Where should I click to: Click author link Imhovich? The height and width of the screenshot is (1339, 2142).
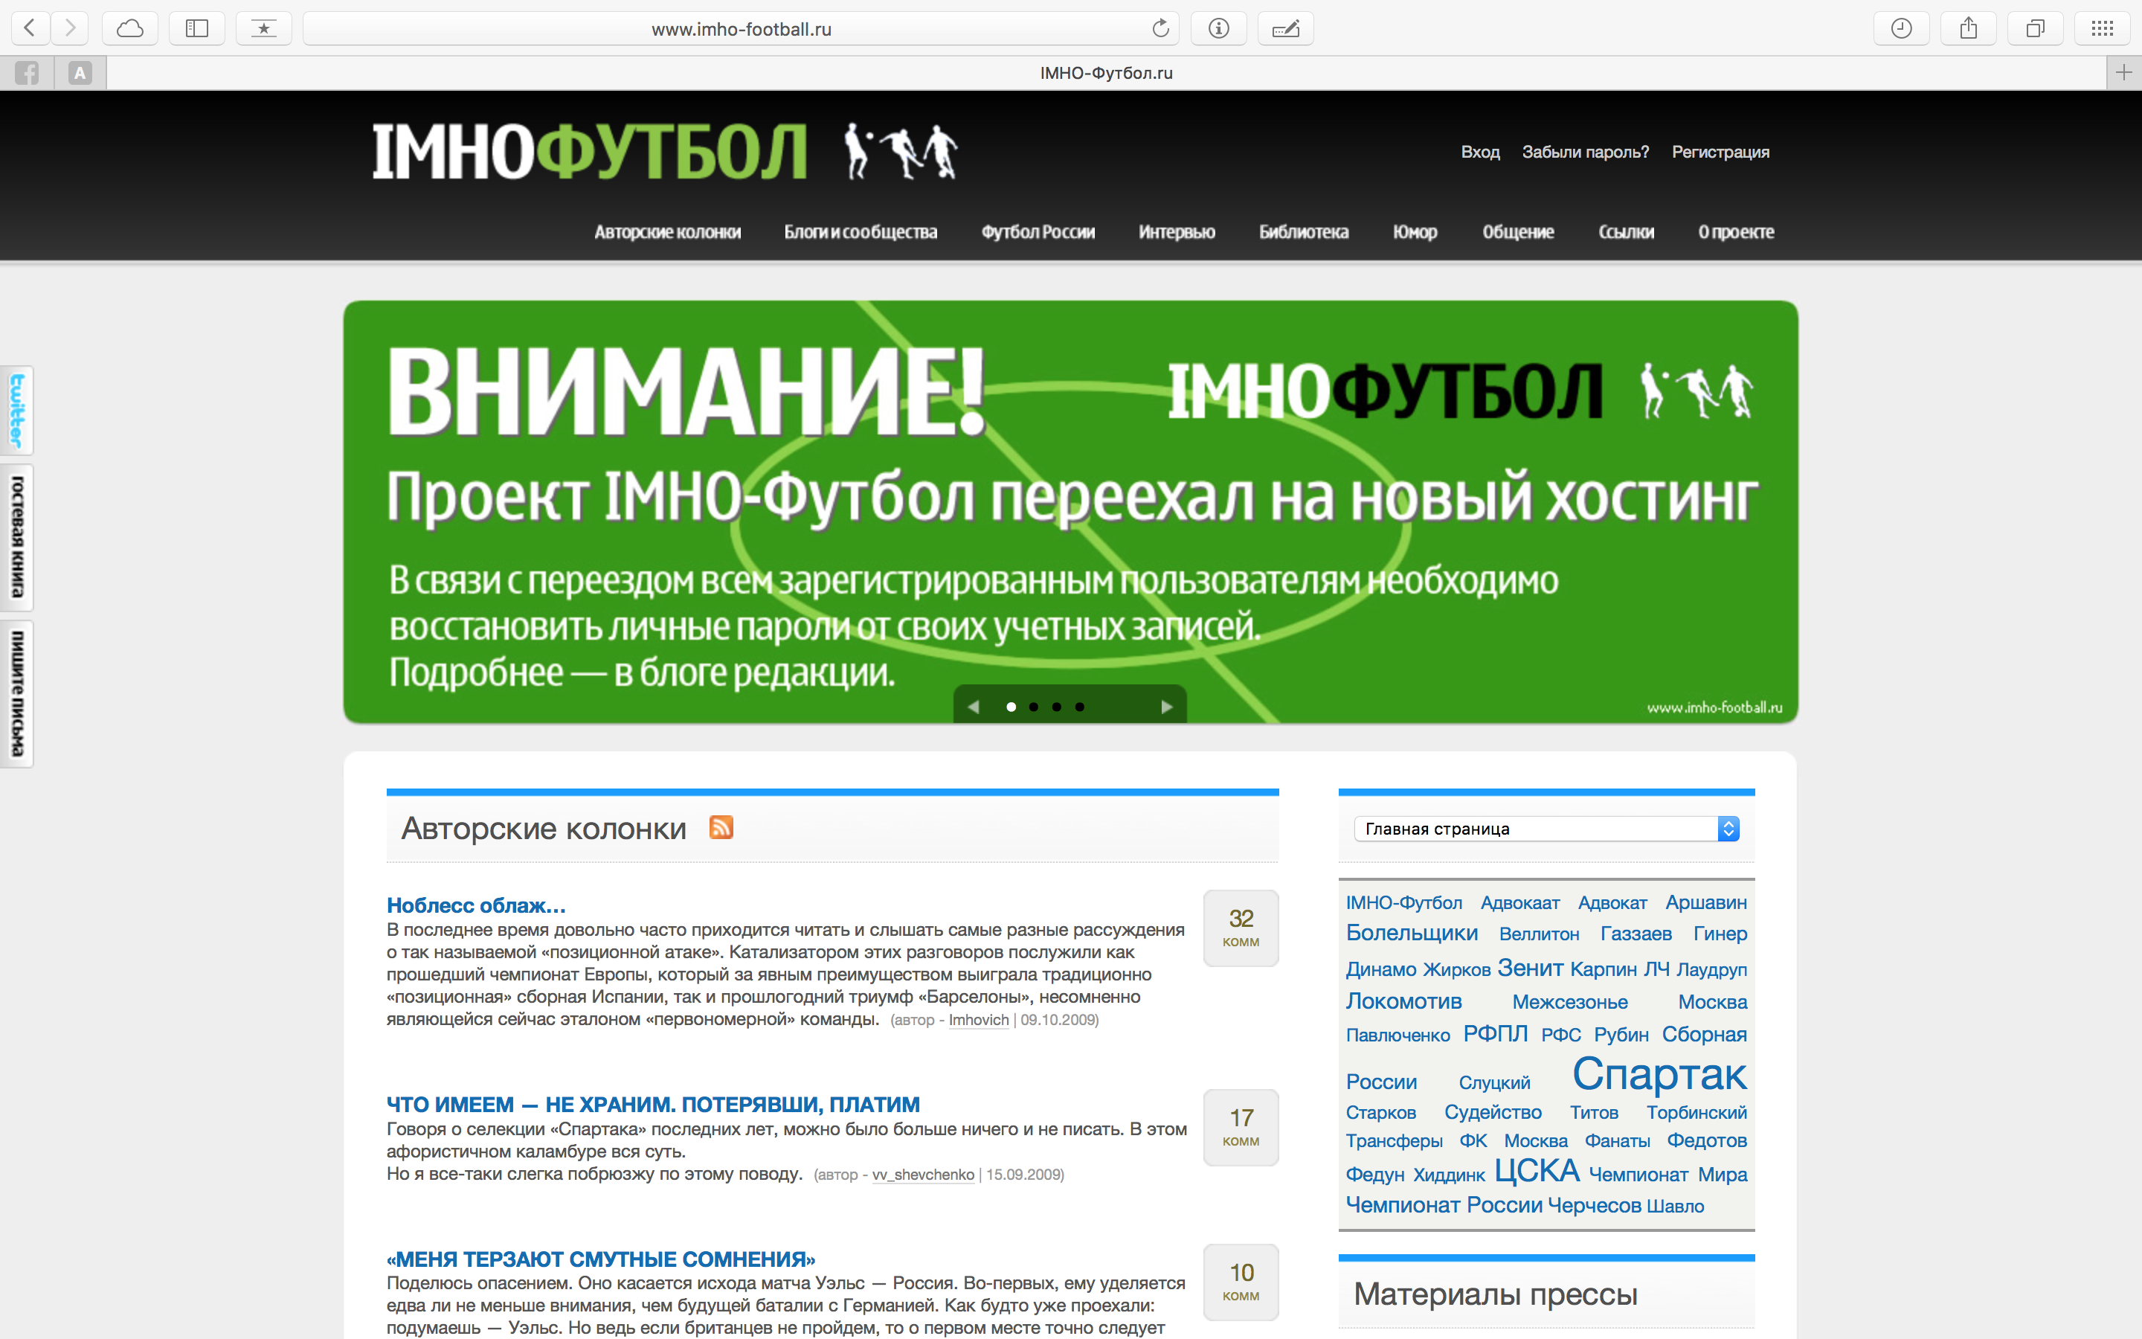click(x=978, y=1020)
